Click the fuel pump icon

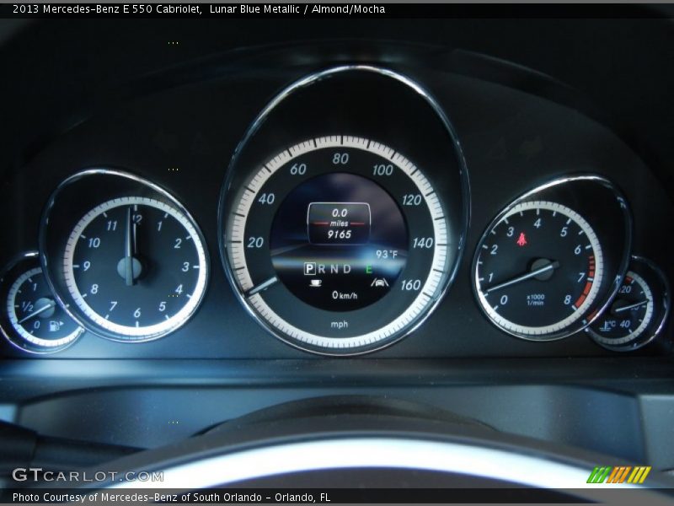click(x=56, y=326)
